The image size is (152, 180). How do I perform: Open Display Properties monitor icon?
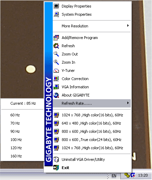tap(56, 6)
